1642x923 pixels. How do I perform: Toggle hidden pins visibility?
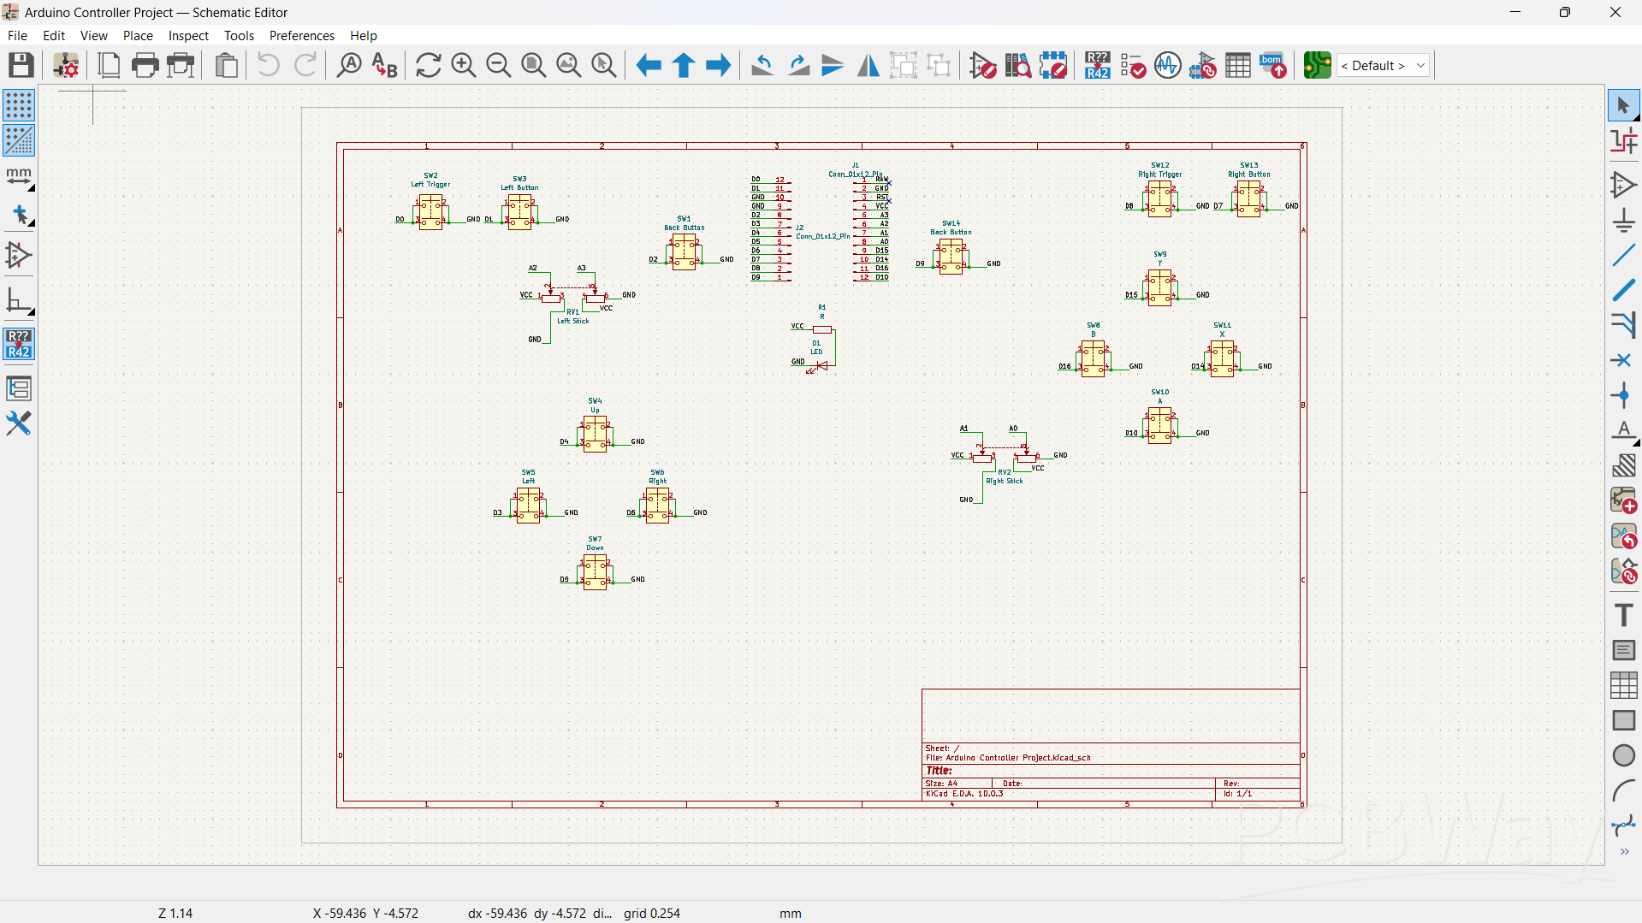[19, 255]
